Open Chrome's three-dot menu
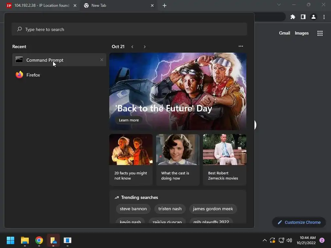 coord(324,17)
